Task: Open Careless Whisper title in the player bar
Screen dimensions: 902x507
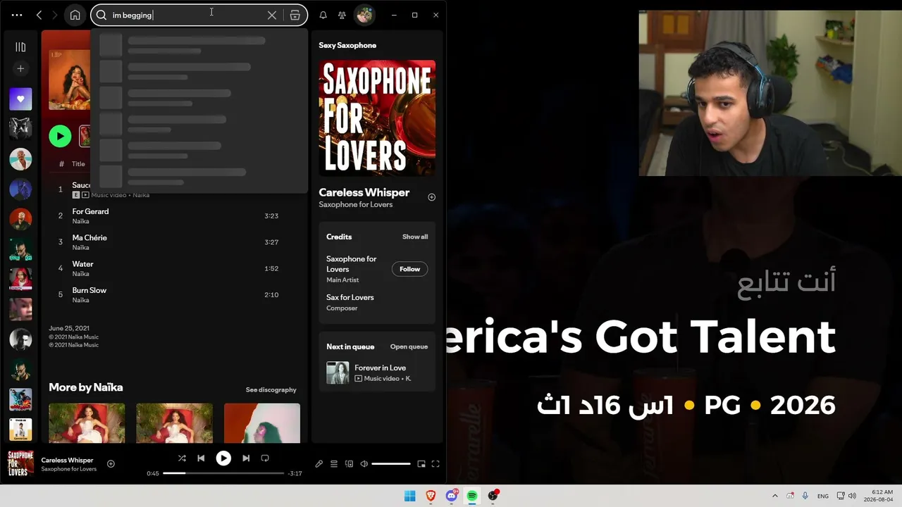Action: coord(67,460)
